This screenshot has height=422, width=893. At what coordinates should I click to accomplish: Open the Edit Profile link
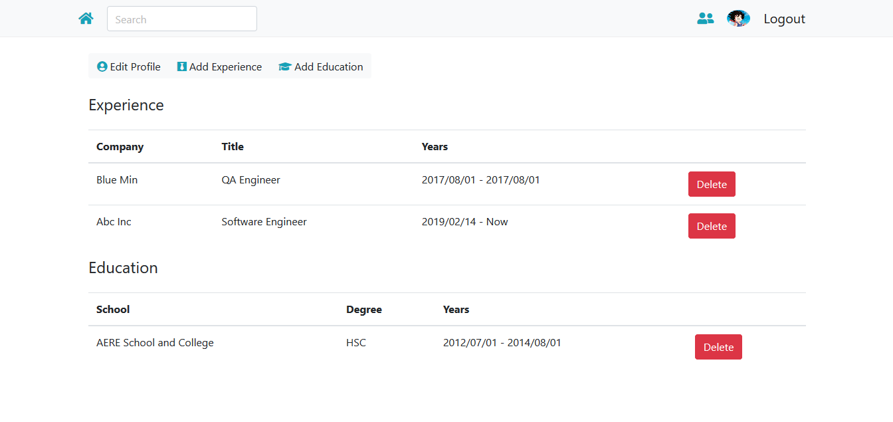tap(135, 66)
